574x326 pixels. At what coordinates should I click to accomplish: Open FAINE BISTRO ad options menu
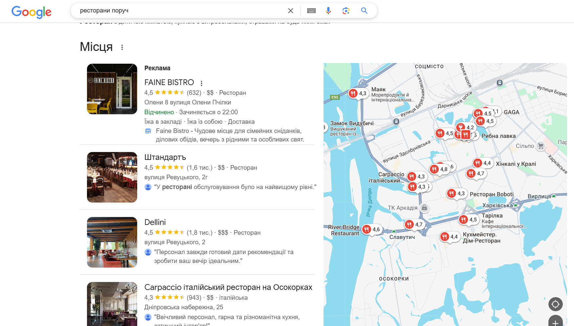(x=202, y=83)
